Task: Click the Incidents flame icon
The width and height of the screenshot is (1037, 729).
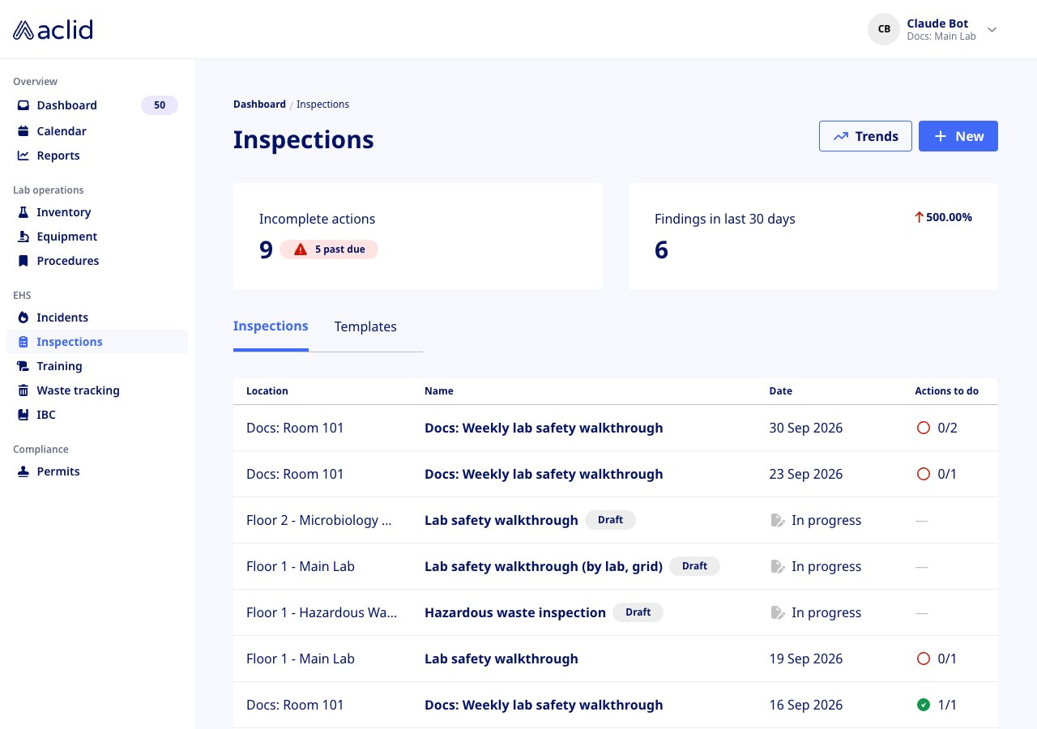Action: (23, 318)
